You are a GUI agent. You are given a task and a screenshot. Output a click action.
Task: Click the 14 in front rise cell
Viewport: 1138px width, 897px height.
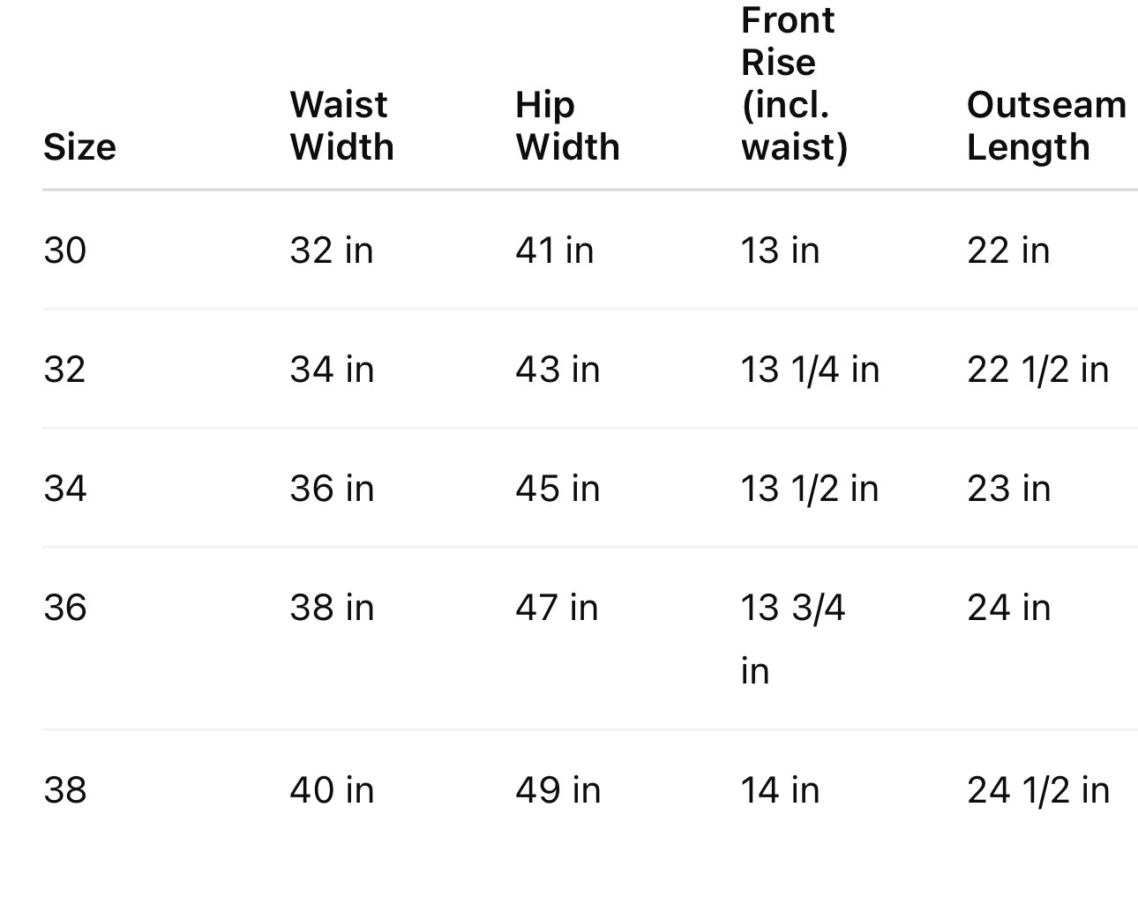click(x=780, y=790)
